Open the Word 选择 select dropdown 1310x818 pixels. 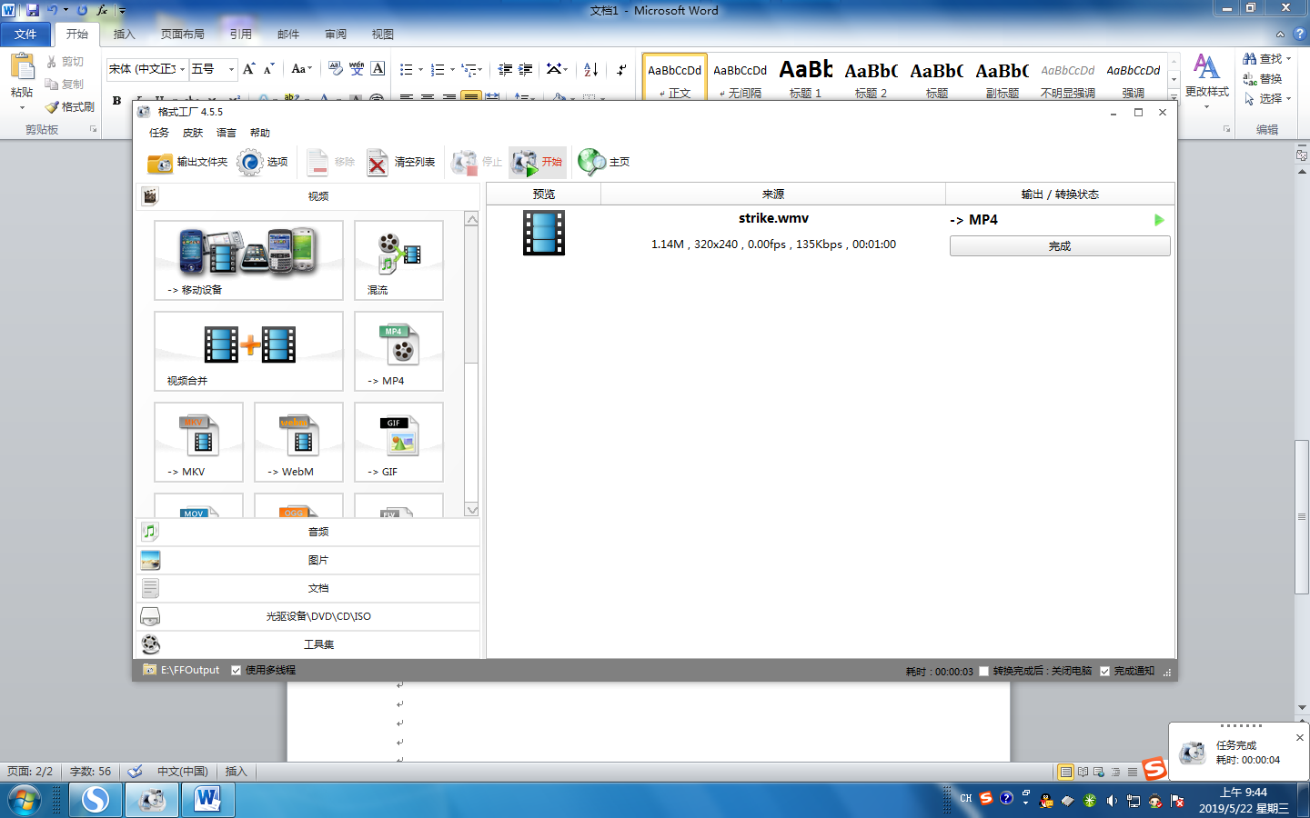point(1267,98)
